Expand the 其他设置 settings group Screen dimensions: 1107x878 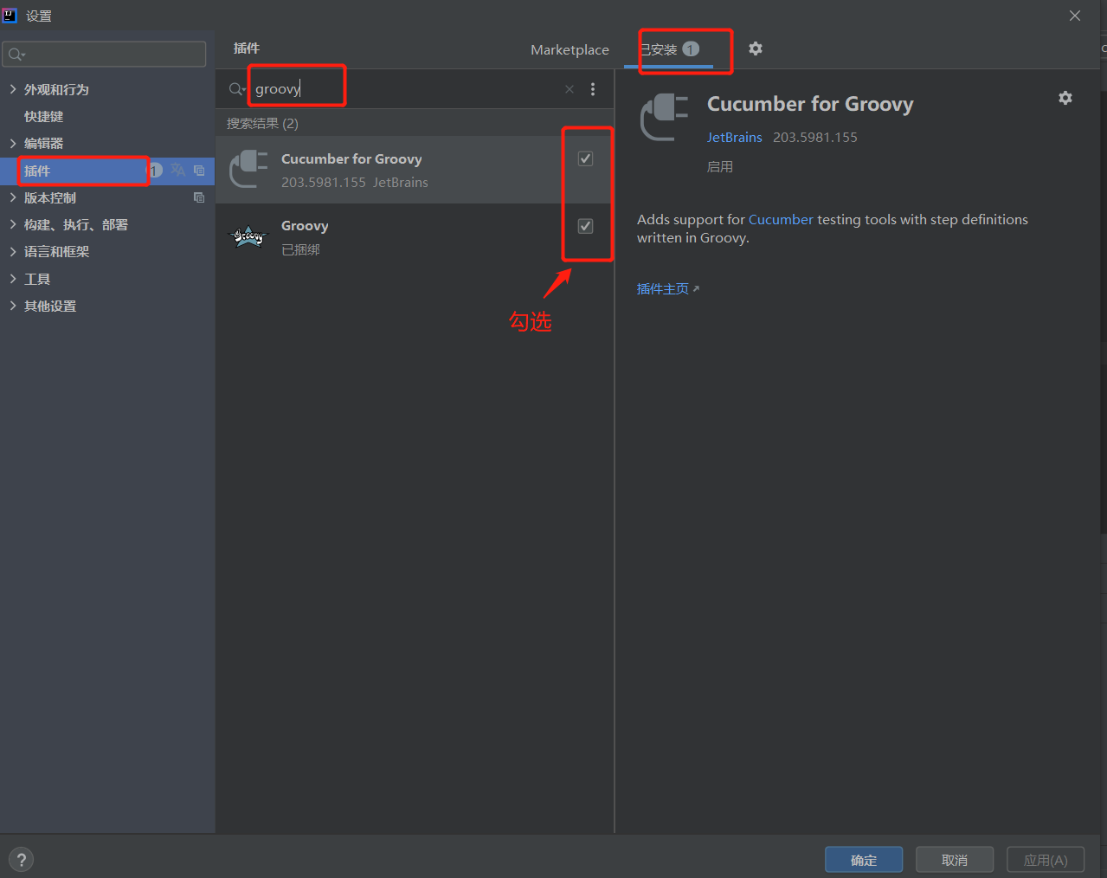click(x=12, y=306)
